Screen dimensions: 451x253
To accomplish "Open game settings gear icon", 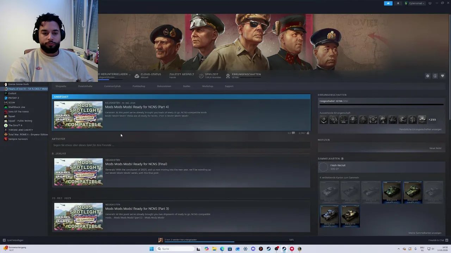I will tap(428, 76).
